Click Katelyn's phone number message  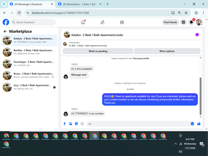coord(87,114)
